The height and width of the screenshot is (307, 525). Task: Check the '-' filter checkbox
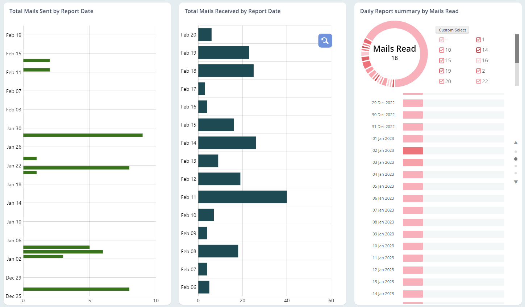click(441, 39)
